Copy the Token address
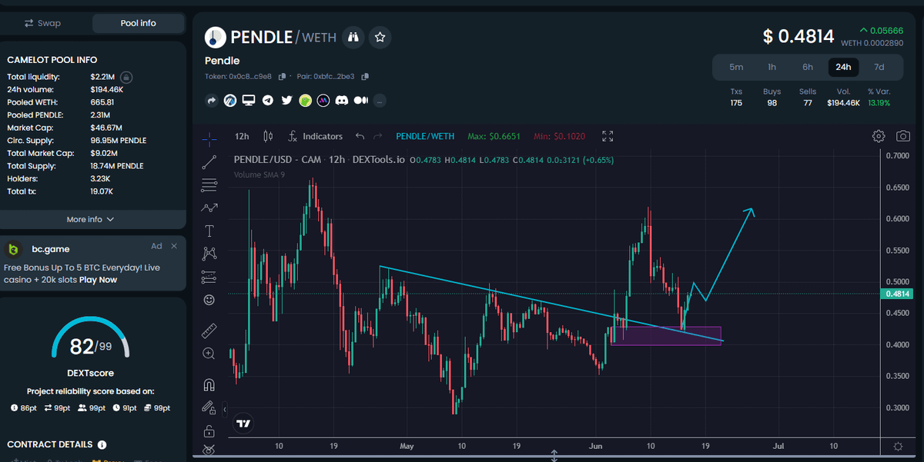Image resolution: width=924 pixels, height=462 pixels. pos(283,76)
